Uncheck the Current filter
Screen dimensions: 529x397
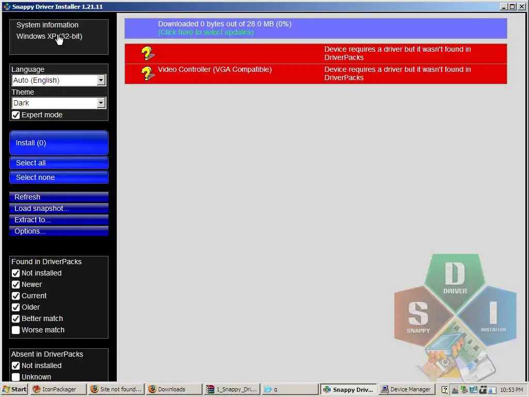tap(15, 296)
